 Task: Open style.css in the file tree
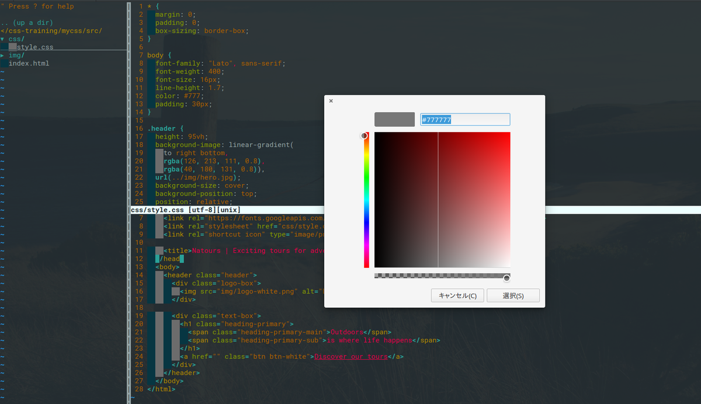35,47
